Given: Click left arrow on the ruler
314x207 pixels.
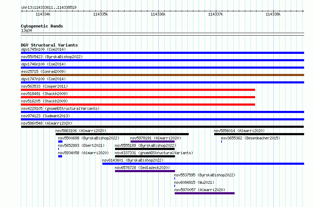Looking at the screenshot, I should click(22, 11).
